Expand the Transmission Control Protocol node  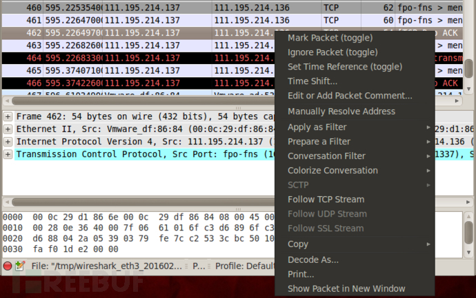[8, 153]
